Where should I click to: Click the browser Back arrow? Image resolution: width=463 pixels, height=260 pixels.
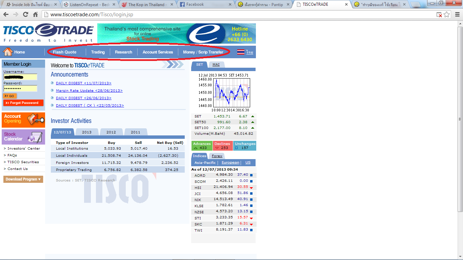pos(6,15)
